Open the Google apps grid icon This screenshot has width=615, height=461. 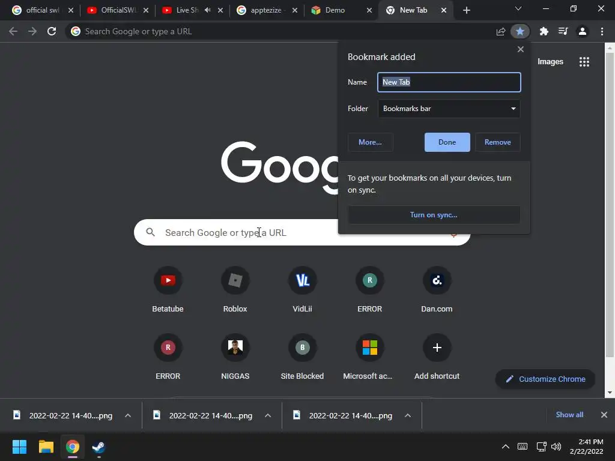tap(584, 62)
